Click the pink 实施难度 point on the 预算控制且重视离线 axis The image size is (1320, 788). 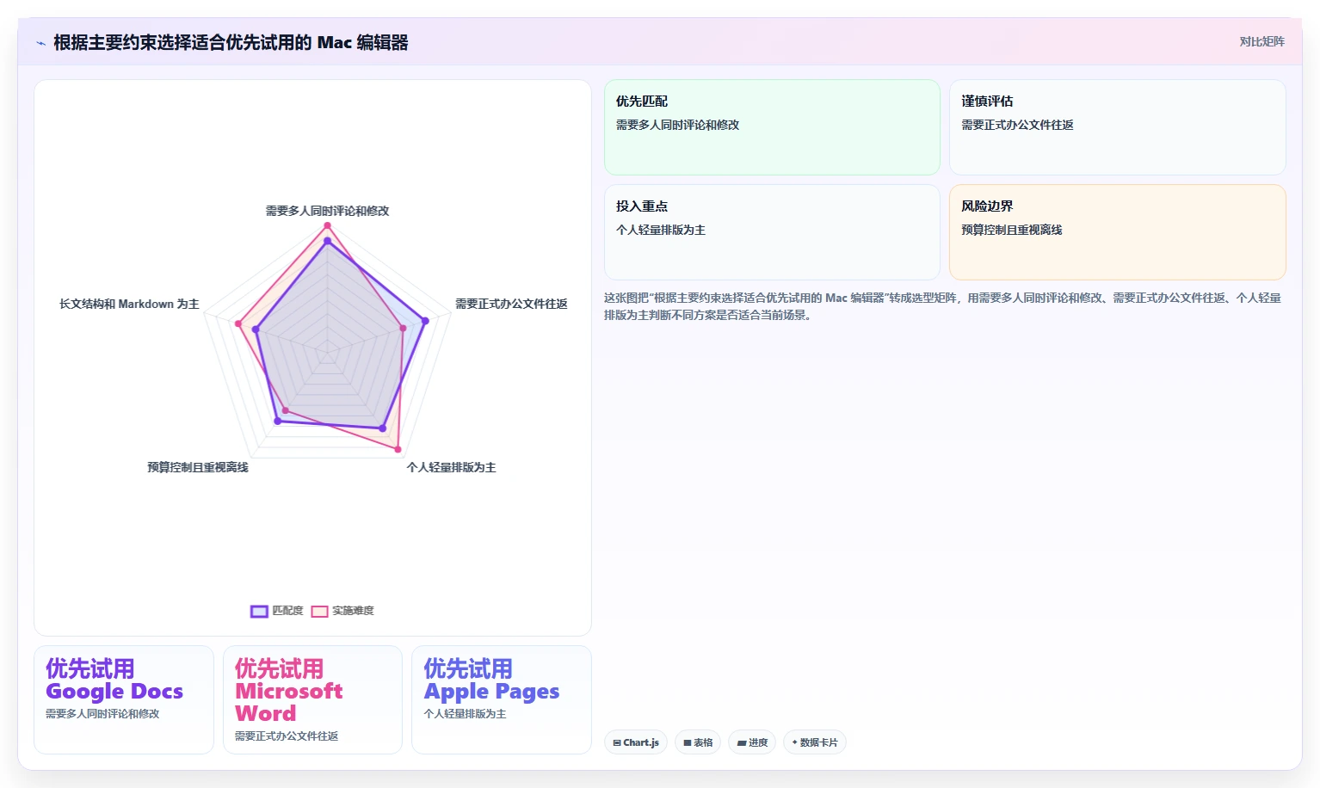[x=286, y=410]
